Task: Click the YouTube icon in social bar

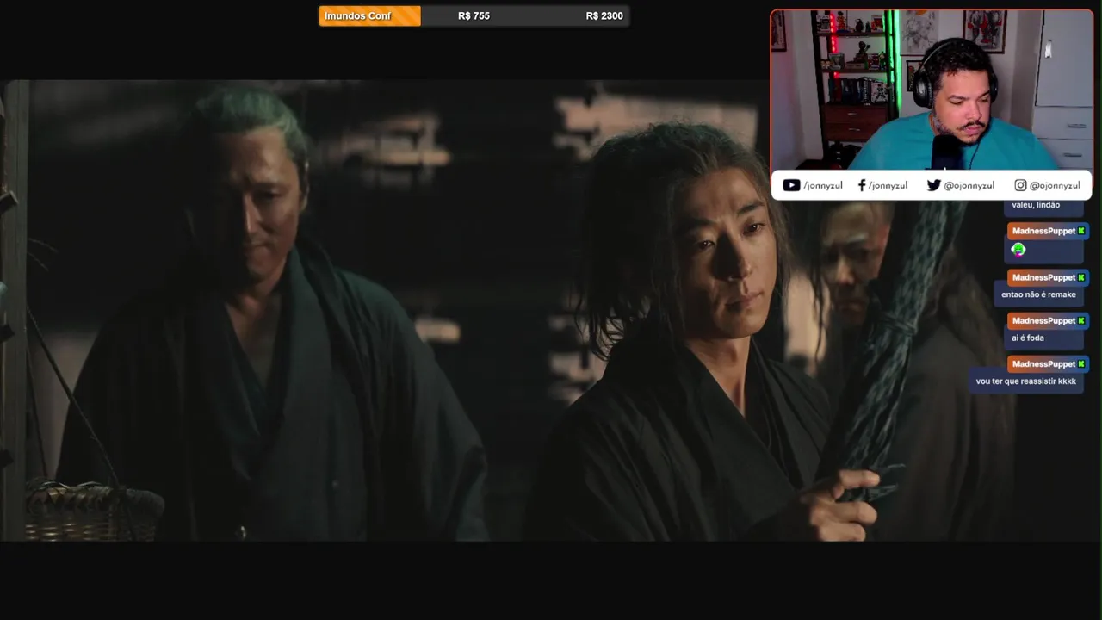Action: [x=791, y=185]
